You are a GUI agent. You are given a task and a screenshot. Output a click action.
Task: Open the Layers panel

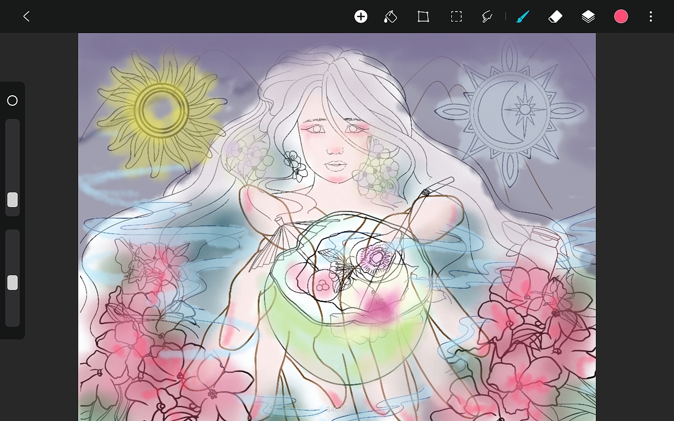pos(588,17)
